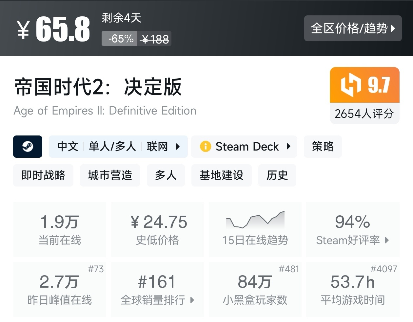
Task: Tap the 当前在线 1.9万 stat card
Action: coord(60,229)
